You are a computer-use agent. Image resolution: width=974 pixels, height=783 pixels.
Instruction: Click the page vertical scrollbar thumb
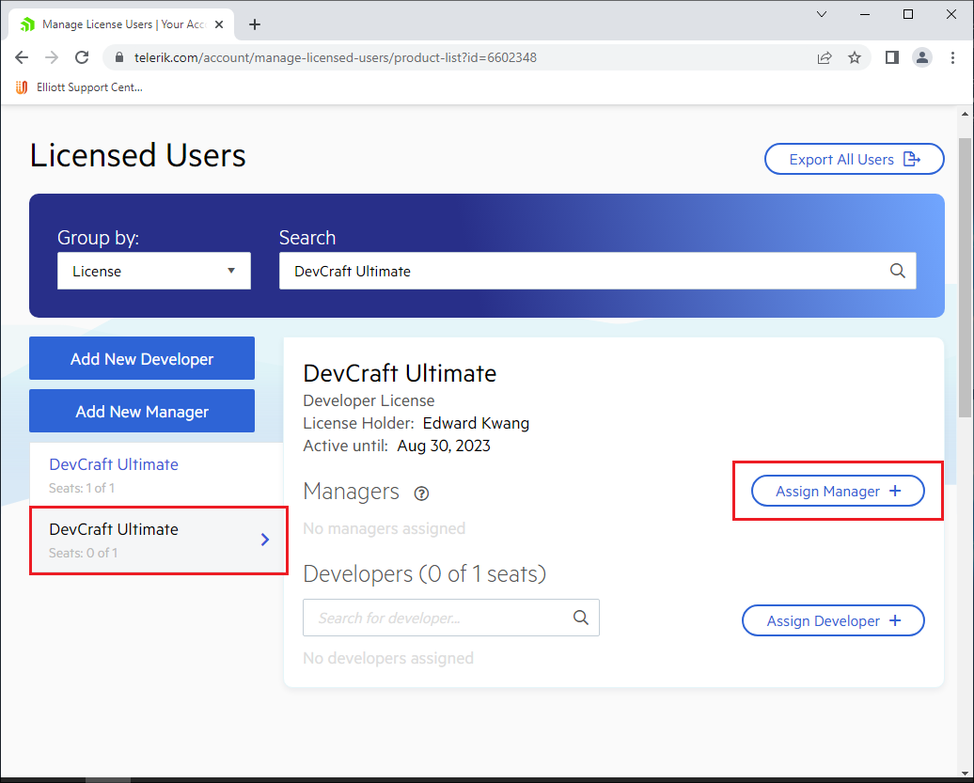(x=965, y=277)
